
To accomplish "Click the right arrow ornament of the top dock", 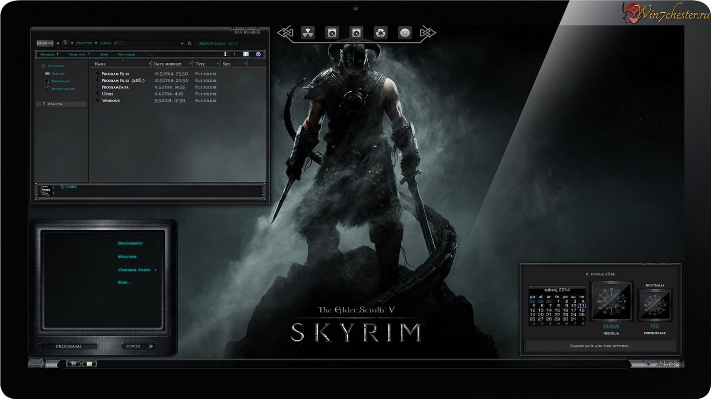I will (x=428, y=33).
